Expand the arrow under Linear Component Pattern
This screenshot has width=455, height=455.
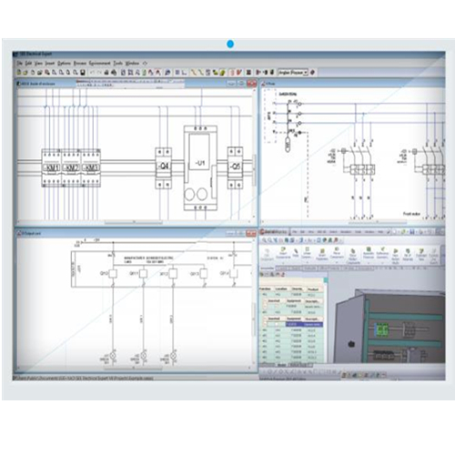click(x=307, y=261)
